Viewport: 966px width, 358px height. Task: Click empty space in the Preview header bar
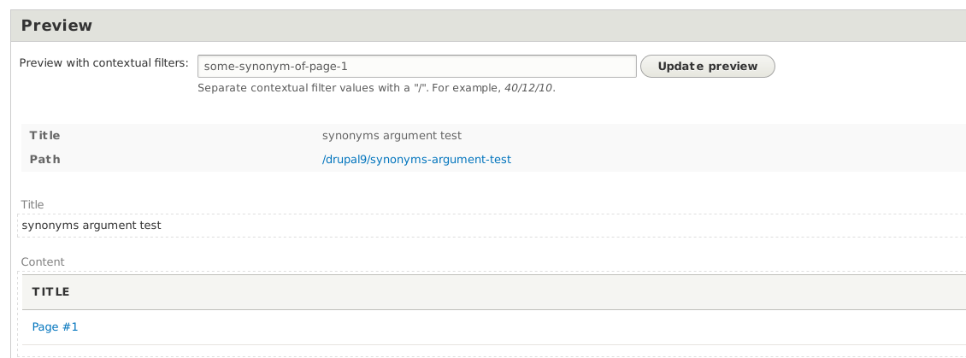(x=513, y=26)
